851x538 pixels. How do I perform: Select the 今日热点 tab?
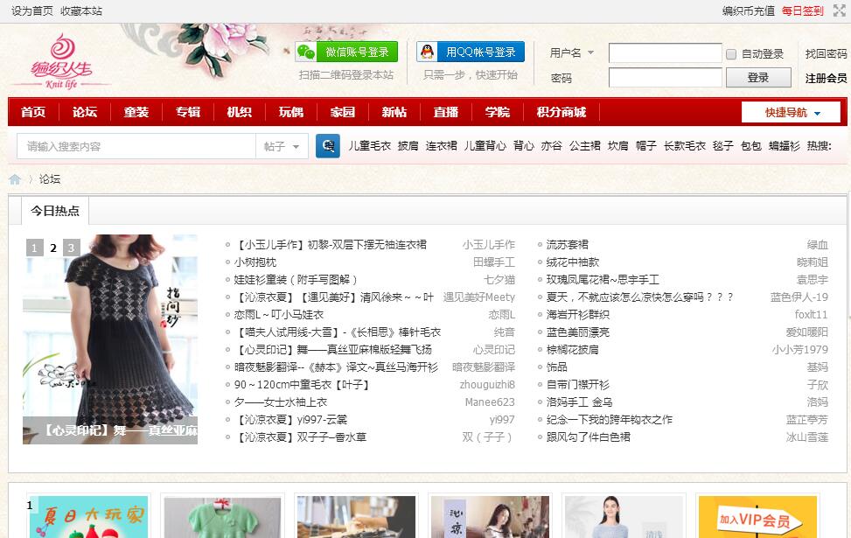[55, 211]
